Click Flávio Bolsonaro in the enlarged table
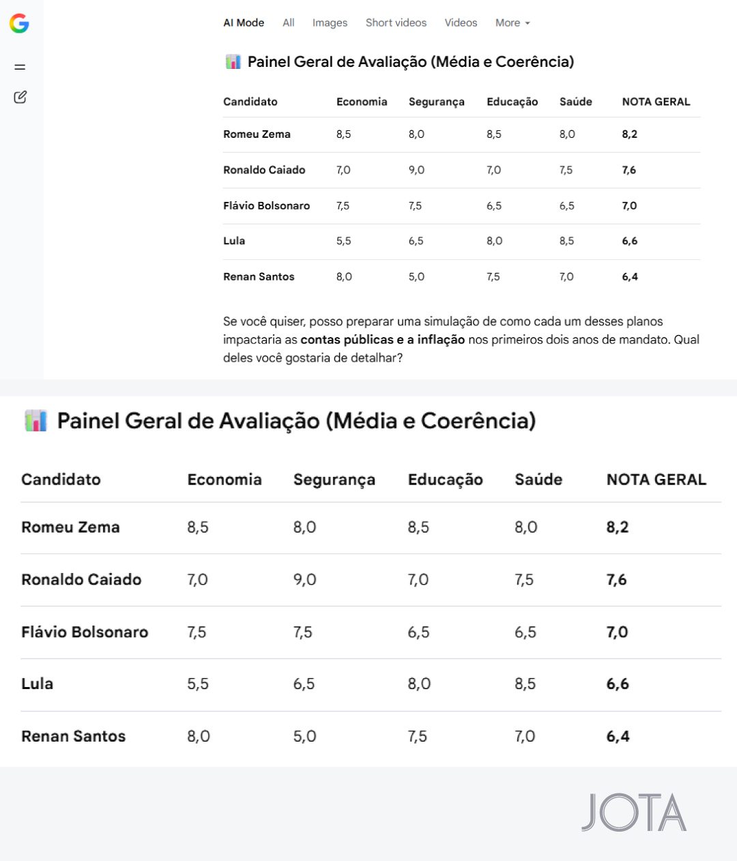737x861 pixels. [x=85, y=632]
